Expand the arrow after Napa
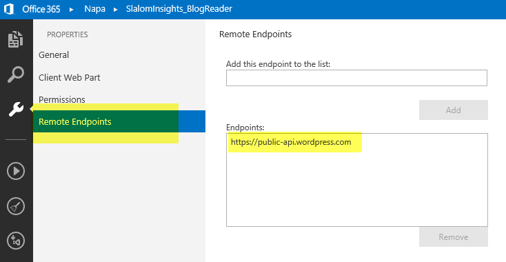Image resolution: width=506 pixels, height=262 pixels. 116,10
